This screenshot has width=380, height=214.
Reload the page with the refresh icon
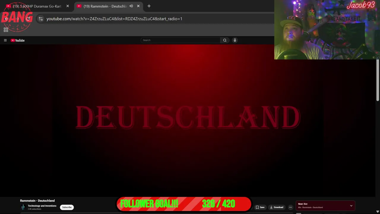coord(28,19)
